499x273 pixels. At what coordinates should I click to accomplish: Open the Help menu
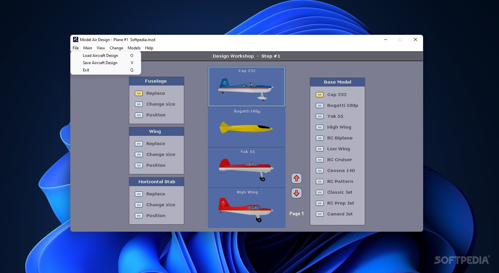(x=149, y=48)
